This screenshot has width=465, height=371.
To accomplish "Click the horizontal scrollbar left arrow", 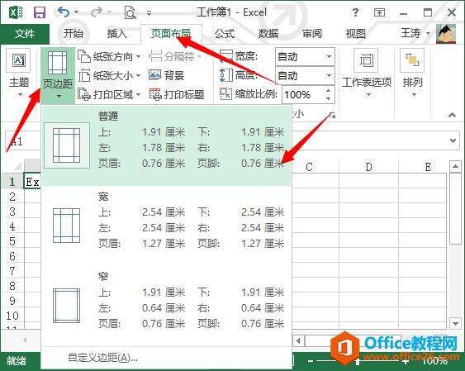I will pos(299,340).
